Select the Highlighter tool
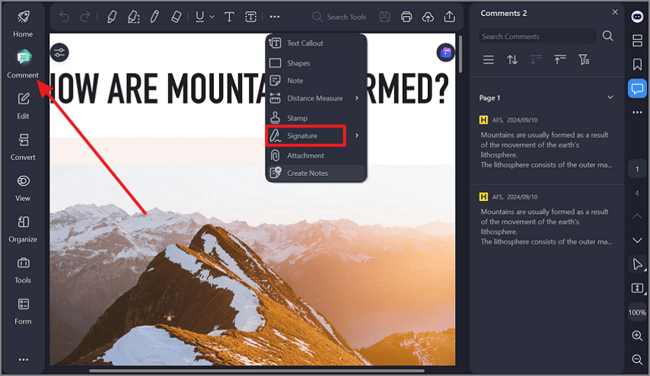The height and width of the screenshot is (376, 650). point(112,17)
